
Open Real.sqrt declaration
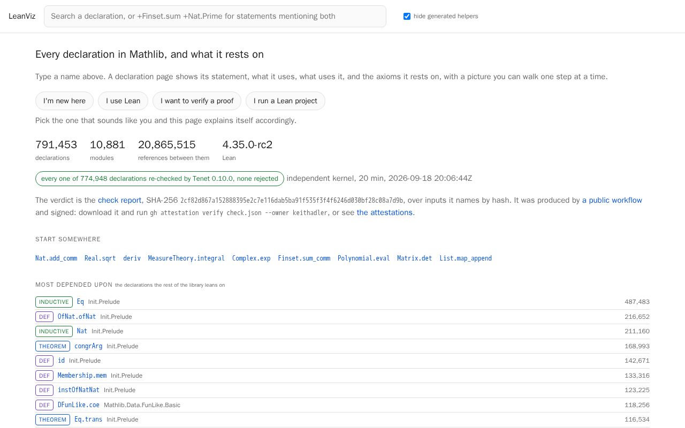(100, 258)
